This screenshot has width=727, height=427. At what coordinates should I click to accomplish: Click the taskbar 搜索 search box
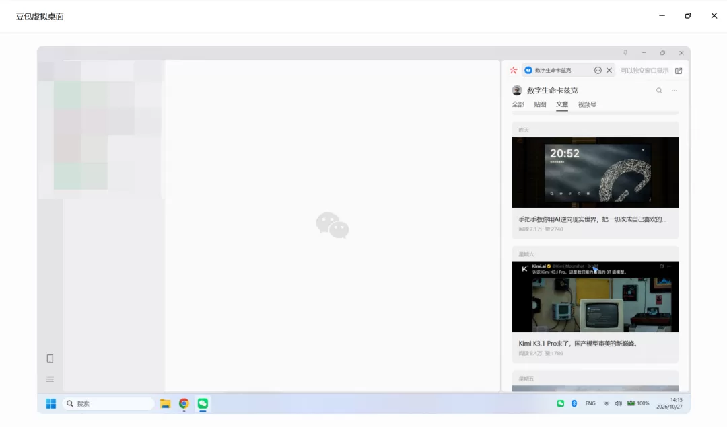(x=108, y=403)
